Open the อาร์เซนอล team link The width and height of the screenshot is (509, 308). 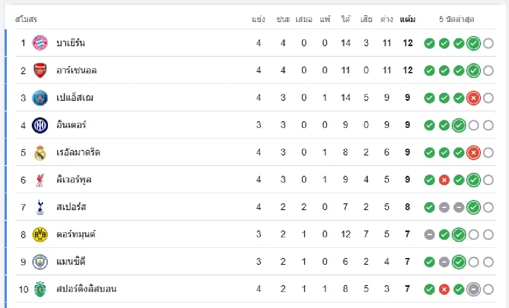tap(76, 70)
